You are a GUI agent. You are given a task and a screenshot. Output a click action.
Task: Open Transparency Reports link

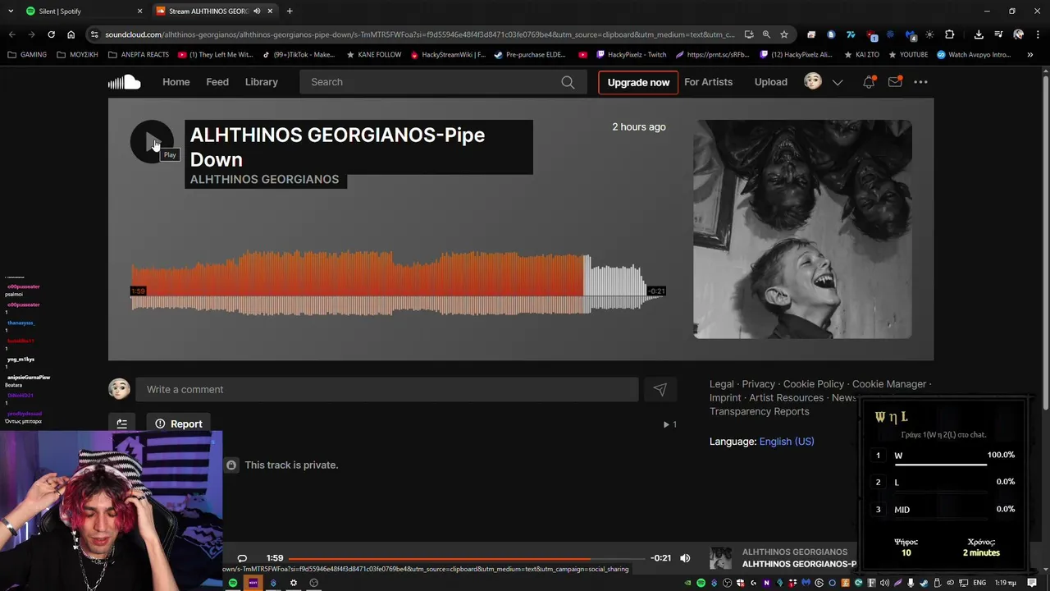pyautogui.click(x=760, y=412)
